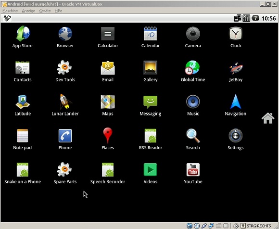Click the signal strength status bar icon
This screenshot has width=279, height=229.
246,18
